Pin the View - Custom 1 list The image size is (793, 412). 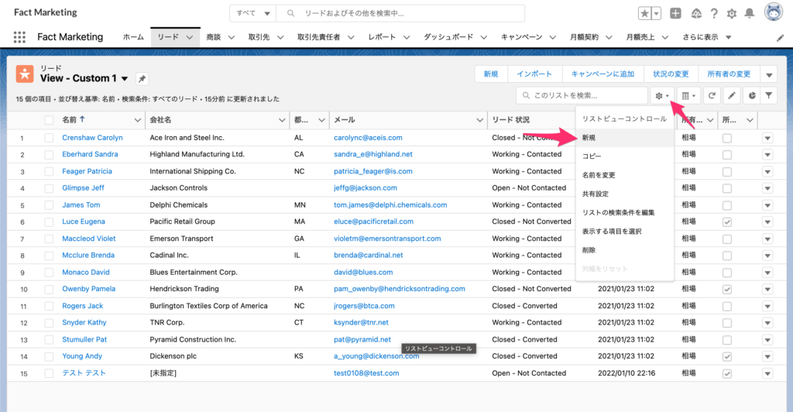pos(142,78)
